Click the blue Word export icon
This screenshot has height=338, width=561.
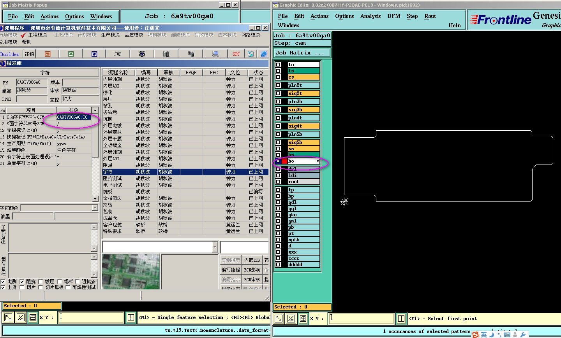tap(94, 54)
